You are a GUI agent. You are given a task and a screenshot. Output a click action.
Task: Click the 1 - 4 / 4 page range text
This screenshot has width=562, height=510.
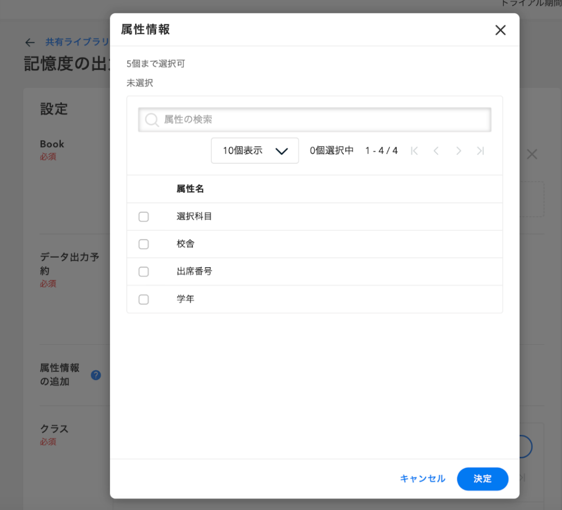[x=381, y=151]
